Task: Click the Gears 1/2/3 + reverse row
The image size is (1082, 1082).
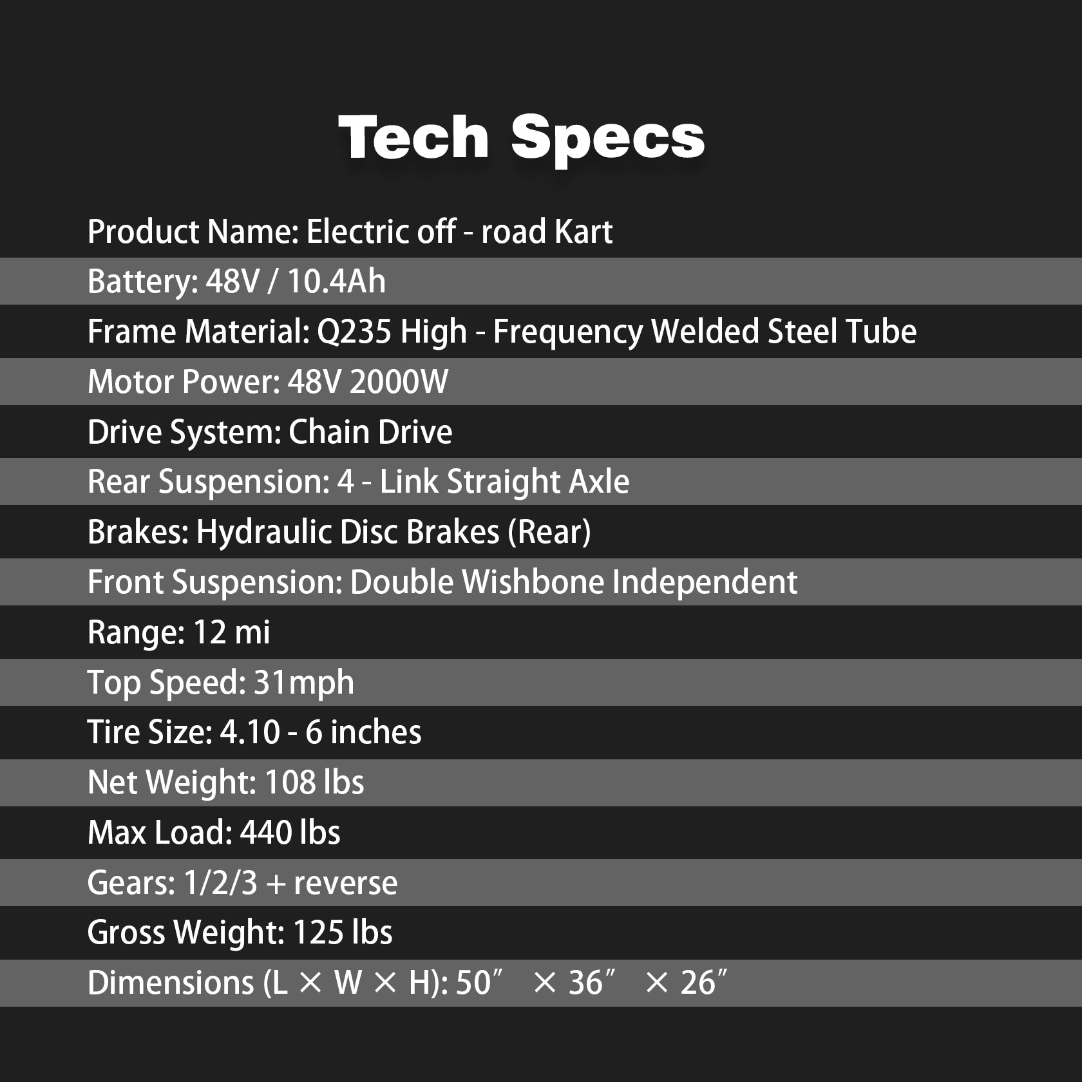Action: (x=242, y=883)
